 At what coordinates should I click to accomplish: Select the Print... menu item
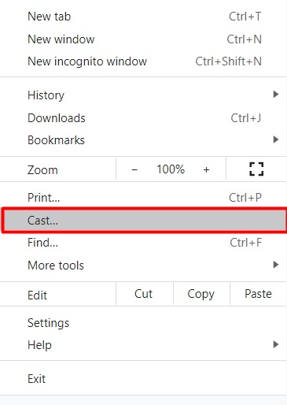(x=143, y=198)
